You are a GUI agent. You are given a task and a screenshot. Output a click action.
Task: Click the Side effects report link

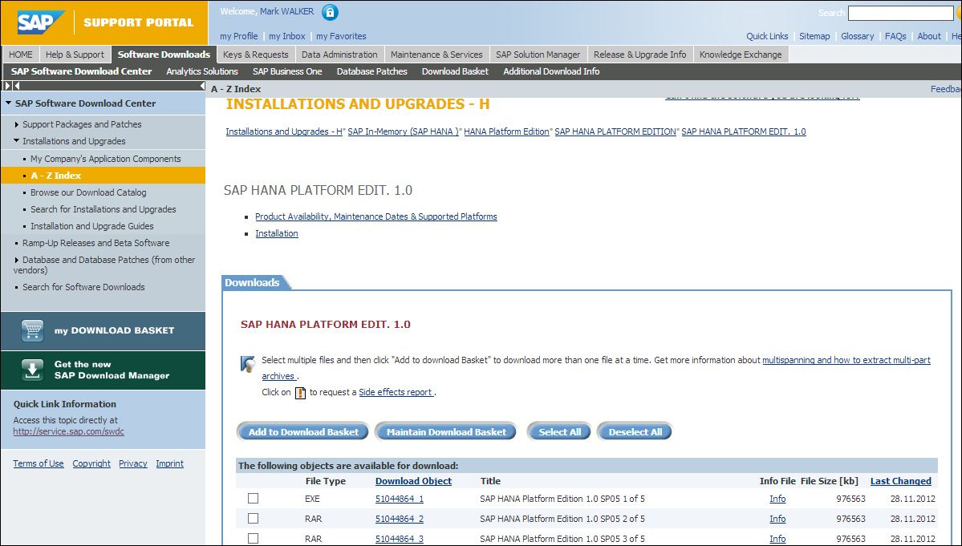pos(396,392)
